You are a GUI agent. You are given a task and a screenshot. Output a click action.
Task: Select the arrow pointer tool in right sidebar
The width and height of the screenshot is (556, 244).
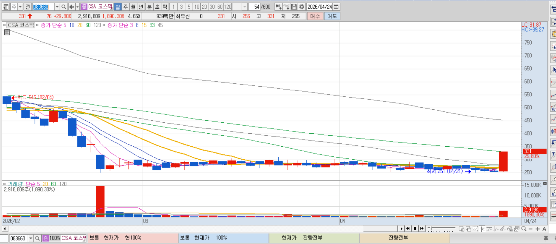553,70
